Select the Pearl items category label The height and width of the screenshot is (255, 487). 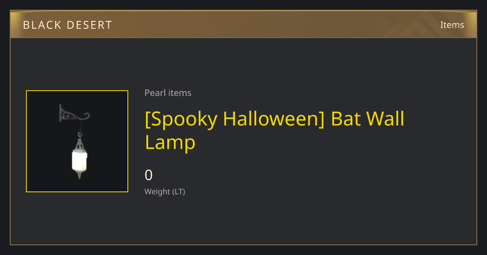click(168, 93)
